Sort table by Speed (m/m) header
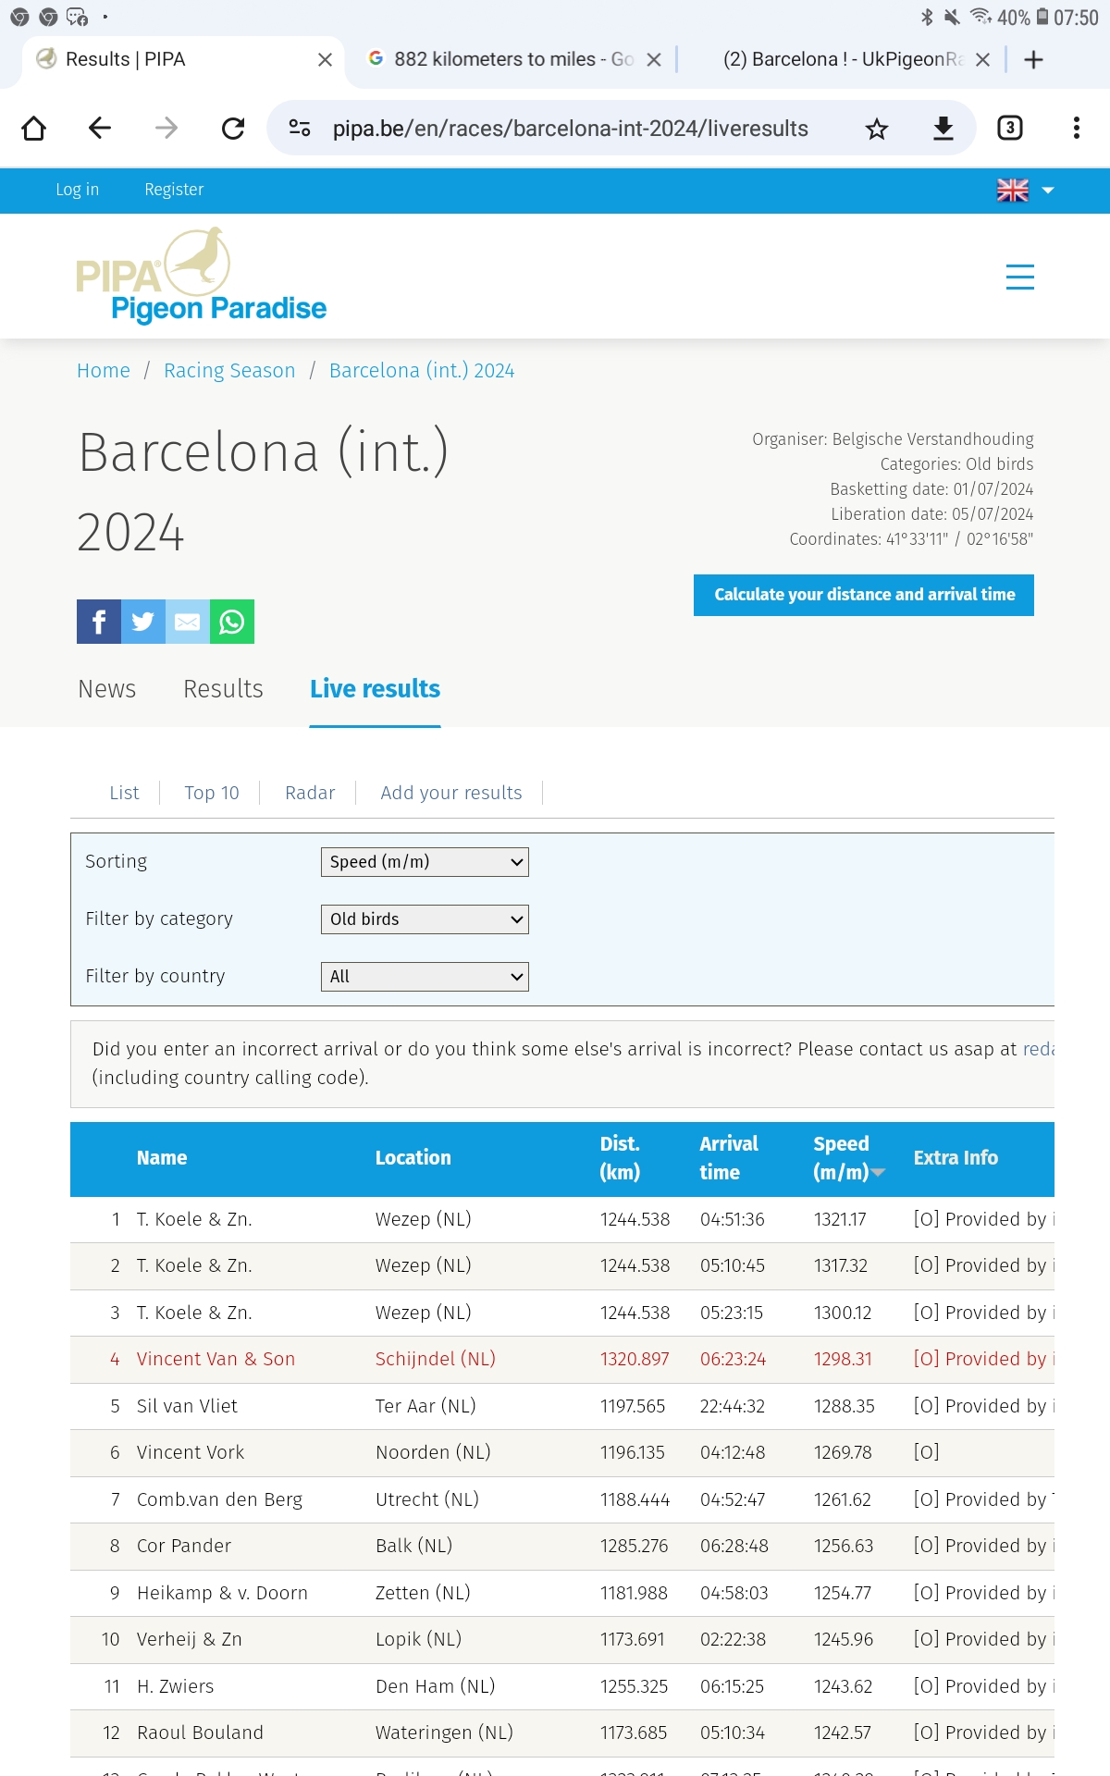This screenshot has height=1776, width=1110. click(x=847, y=1158)
